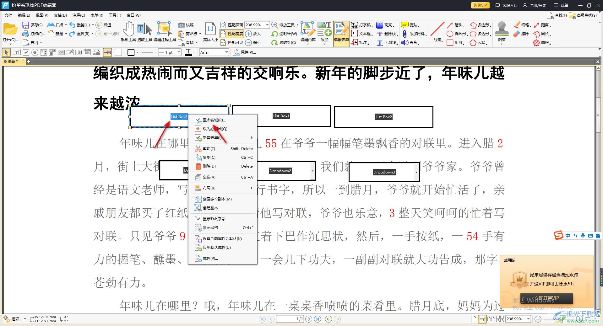This screenshot has height=326, width=603.
Task: Enable 匹配可见 fit-visible view
Action: (x=232, y=42)
